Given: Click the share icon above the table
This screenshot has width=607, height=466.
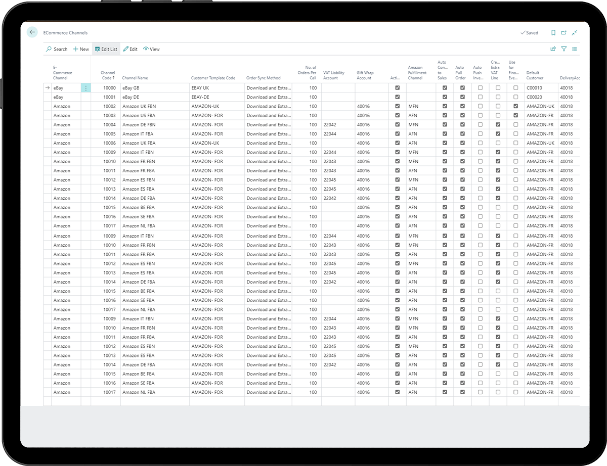Looking at the screenshot, I should point(553,49).
